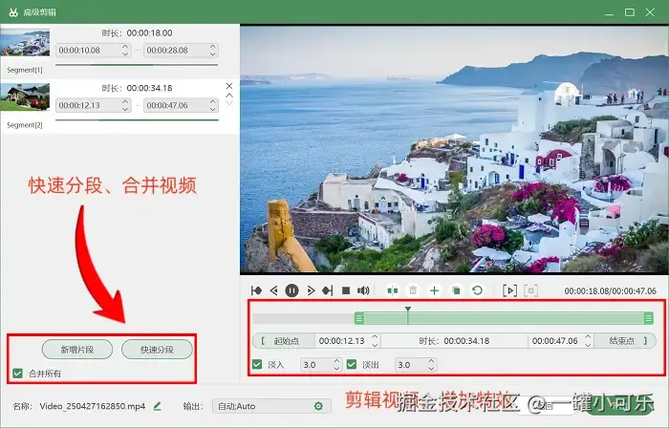669x428 pixels.
Task: Click the Segment[1] label
Action: coord(25,70)
